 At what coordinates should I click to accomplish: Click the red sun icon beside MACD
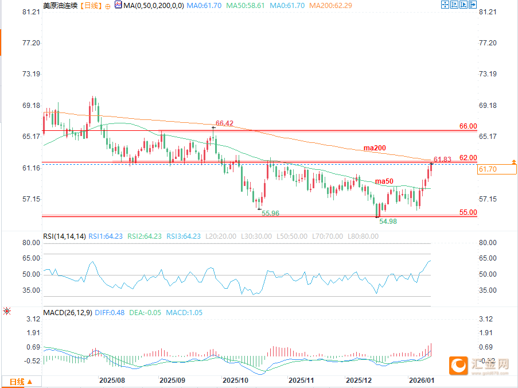click(7, 311)
